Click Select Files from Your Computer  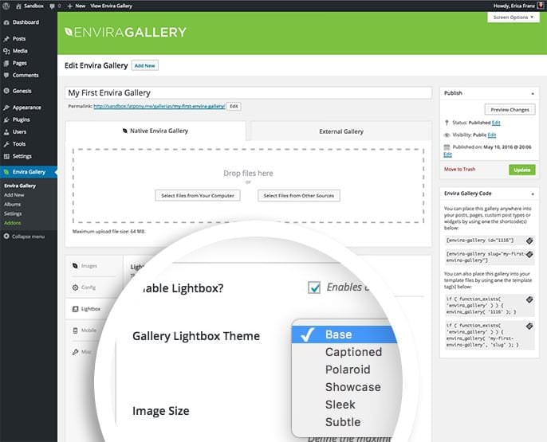[x=198, y=196]
